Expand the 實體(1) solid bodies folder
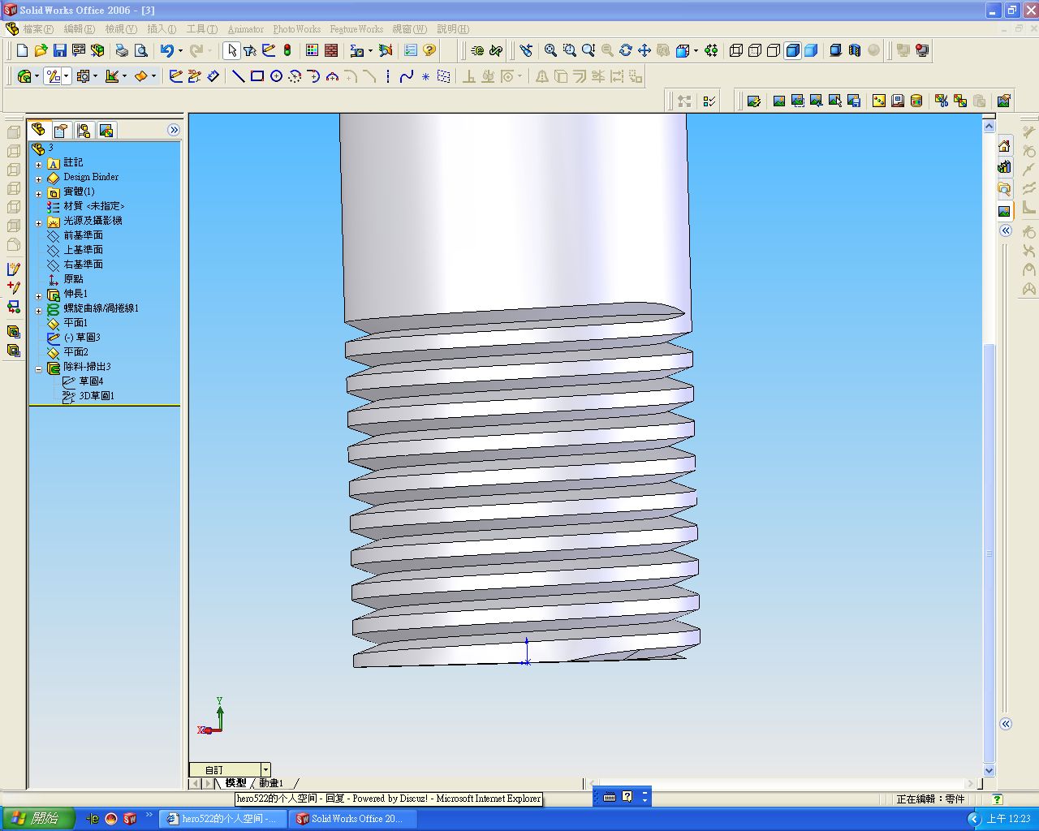Screen dimensions: 1039x831 [x=38, y=193]
